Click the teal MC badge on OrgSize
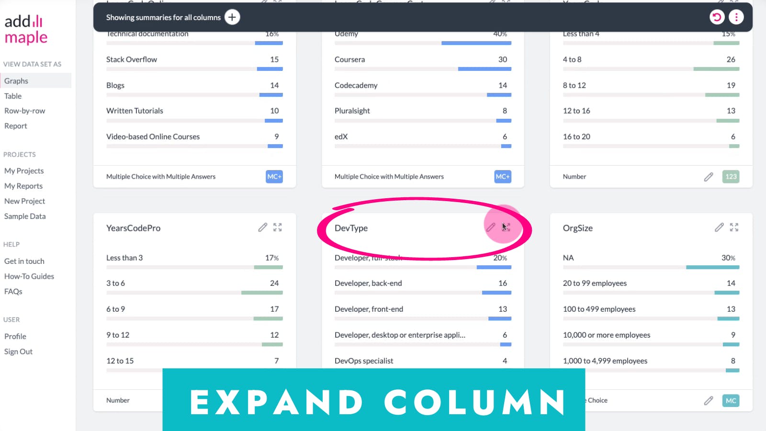The height and width of the screenshot is (431, 766). 731,401
